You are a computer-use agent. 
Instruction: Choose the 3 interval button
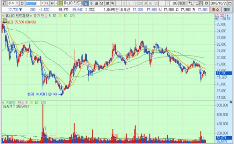[x=124, y=3]
